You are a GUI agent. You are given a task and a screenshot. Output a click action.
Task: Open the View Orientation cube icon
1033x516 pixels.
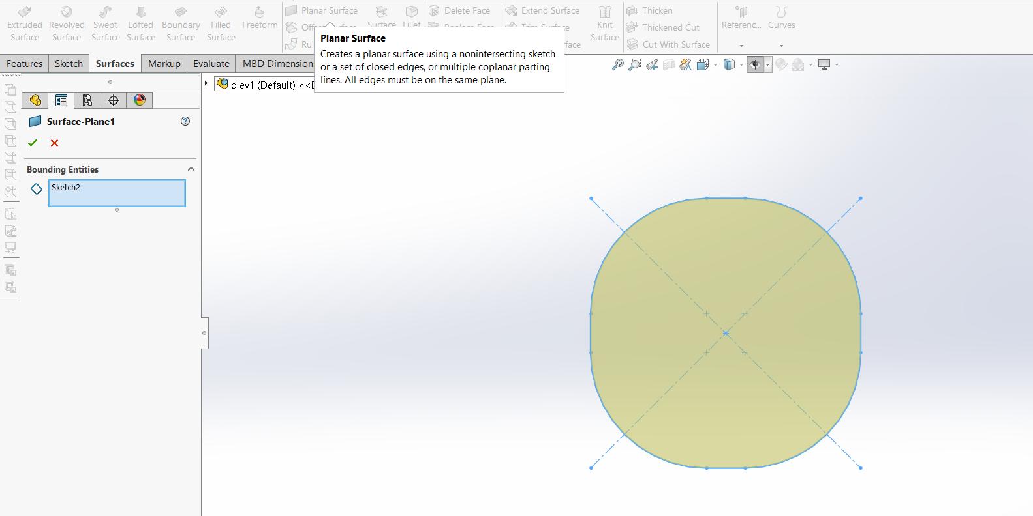703,64
